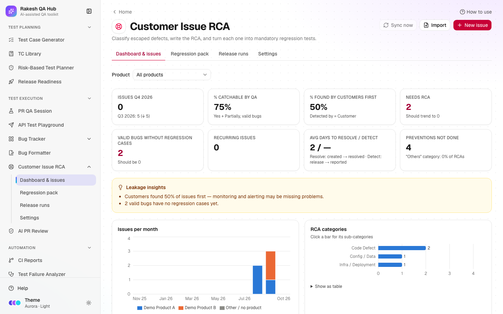Click the Help question-mark icon

pos(11,288)
